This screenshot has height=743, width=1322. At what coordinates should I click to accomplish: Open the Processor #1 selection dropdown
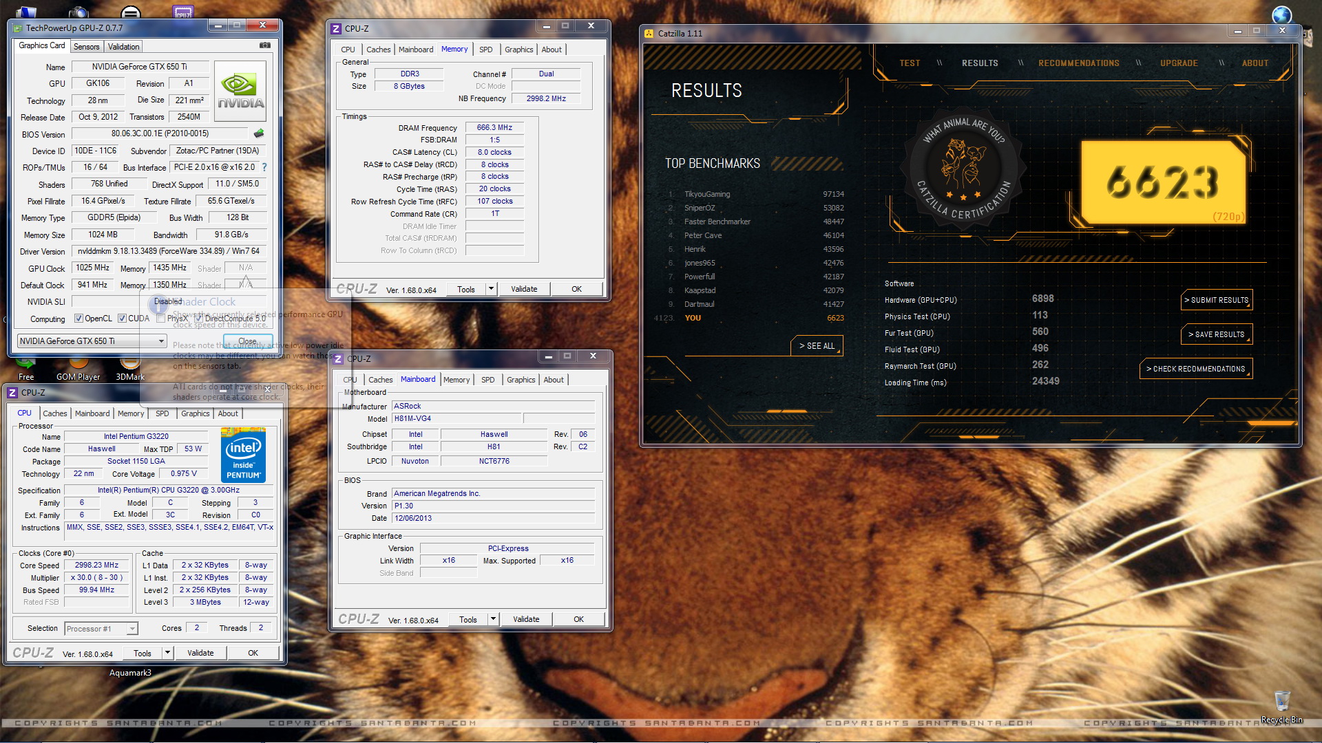click(101, 629)
